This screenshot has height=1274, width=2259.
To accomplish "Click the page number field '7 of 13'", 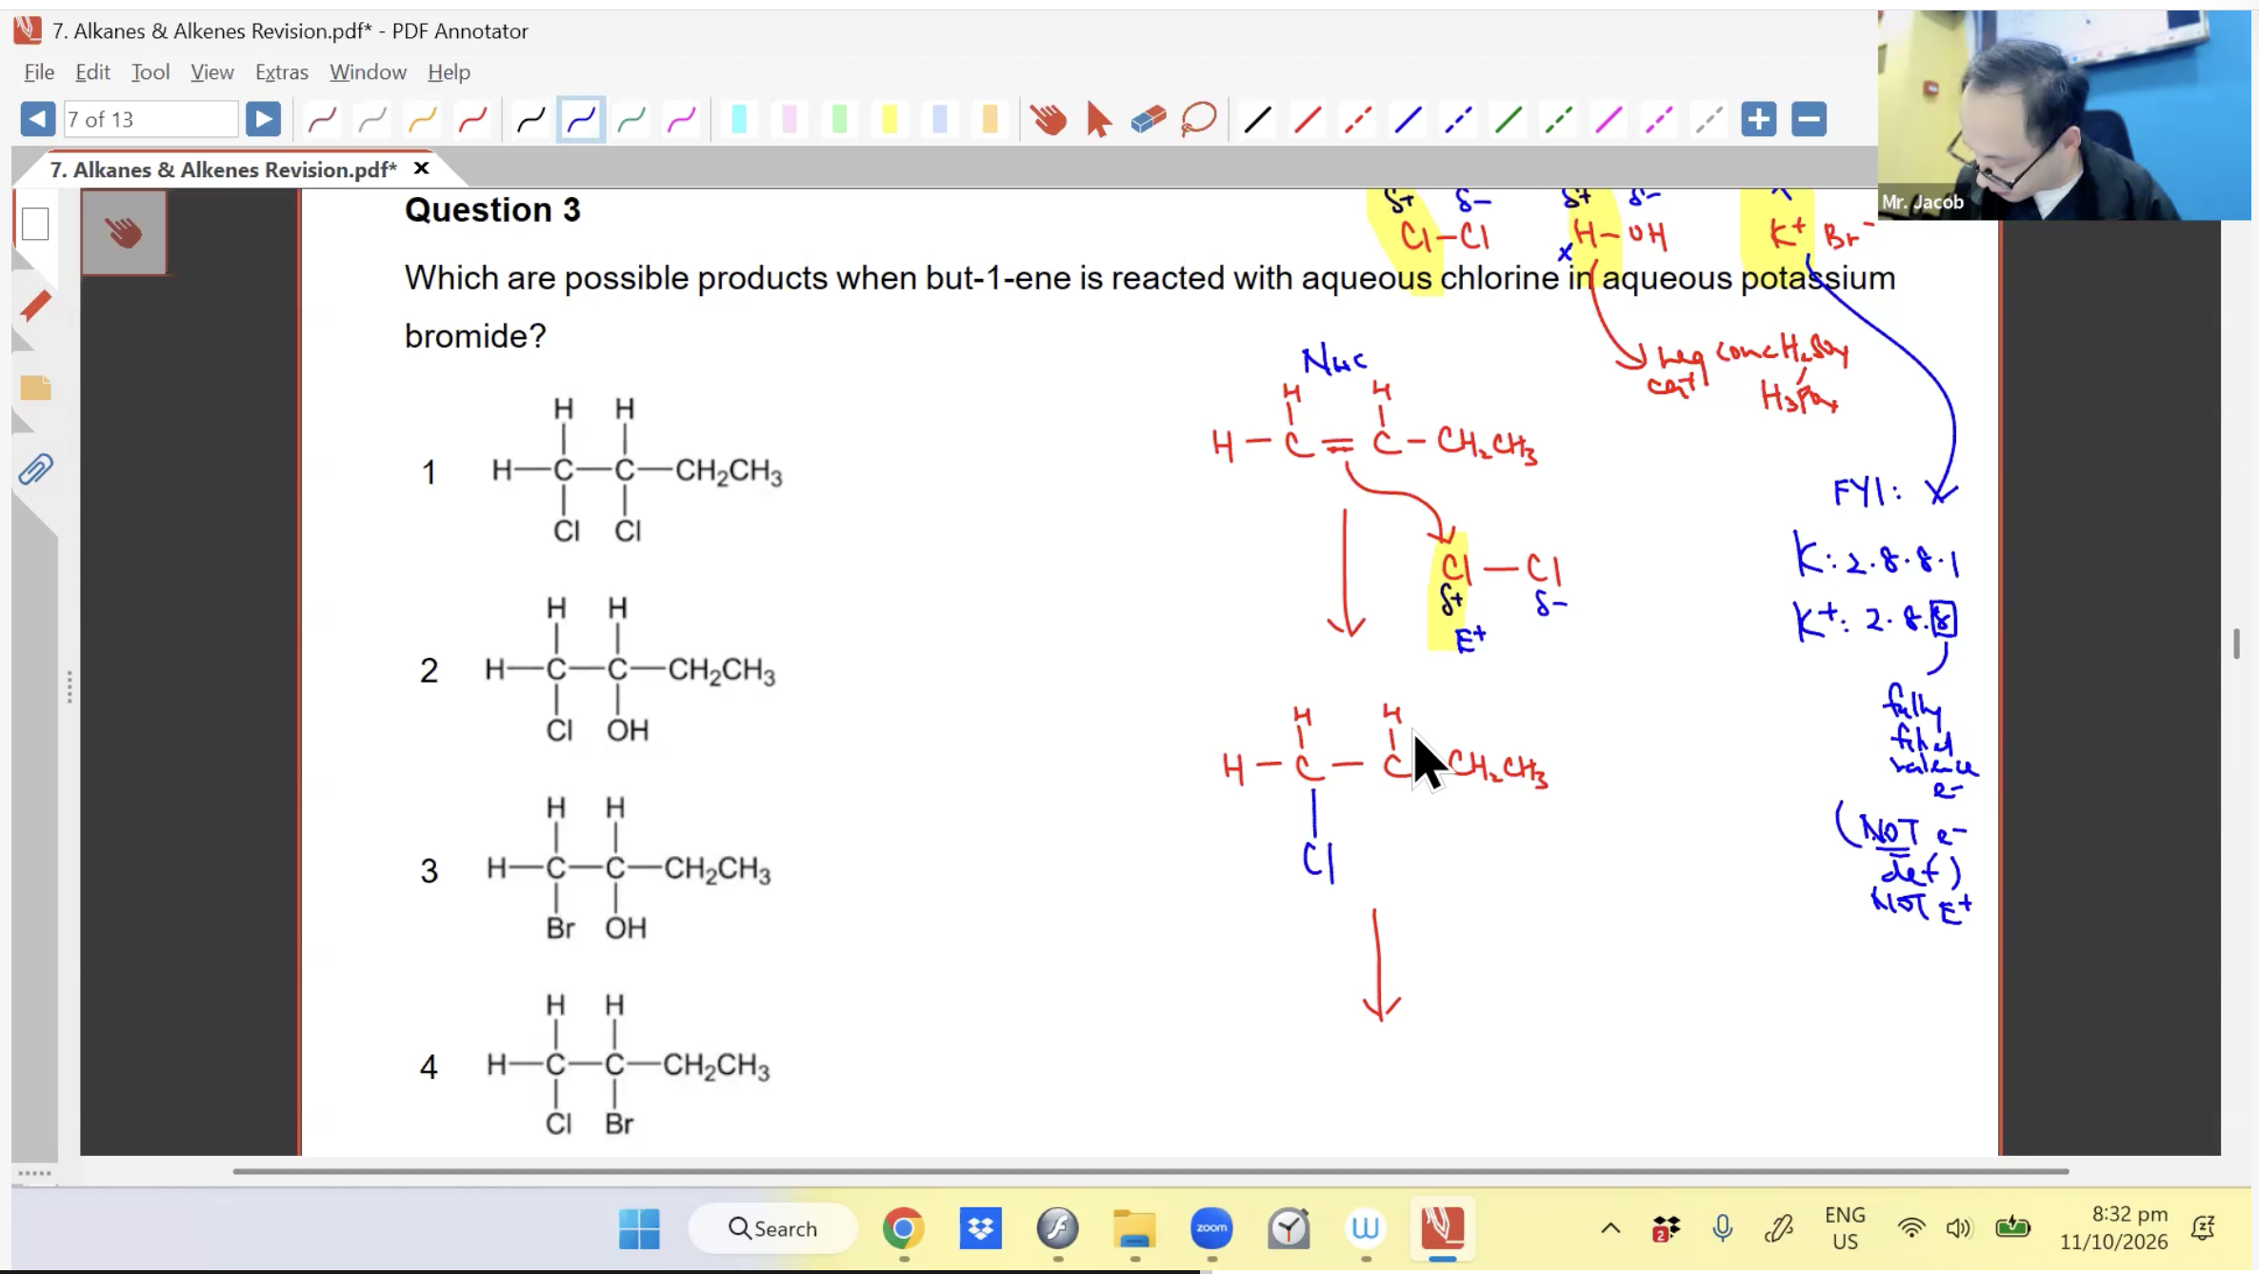I will tap(150, 119).
